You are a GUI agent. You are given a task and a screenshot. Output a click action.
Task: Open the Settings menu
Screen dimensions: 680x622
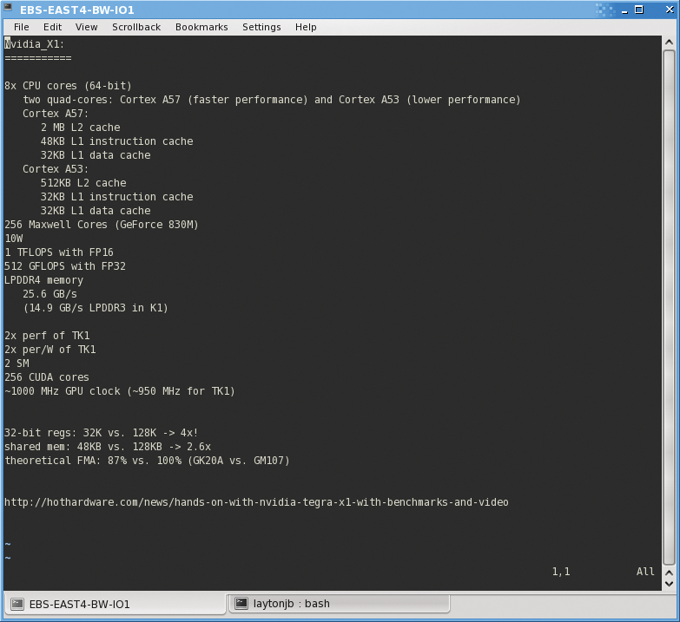click(x=261, y=27)
